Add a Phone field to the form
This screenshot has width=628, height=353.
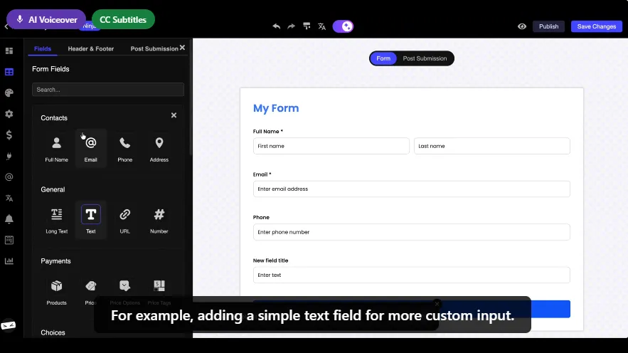tap(125, 148)
